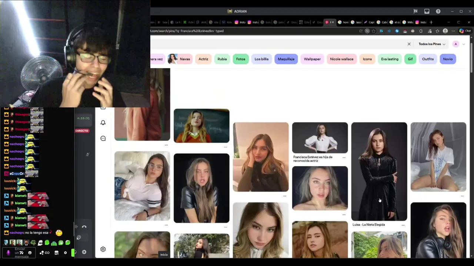Open a new browser tab with plus
The height and width of the screenshot is (266, 474).
431,22
